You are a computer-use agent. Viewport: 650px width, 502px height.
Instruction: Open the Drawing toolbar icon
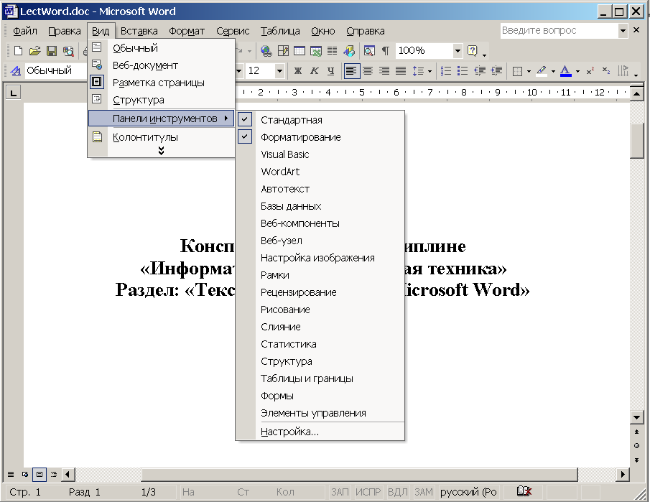[349, 51]
